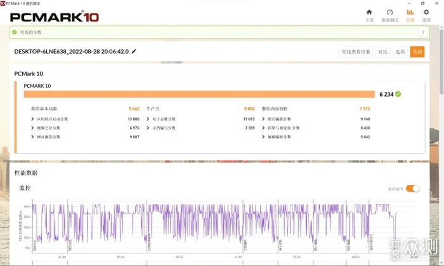Click the value 6 975
This screenshot has width=444, height=266.
134,128
